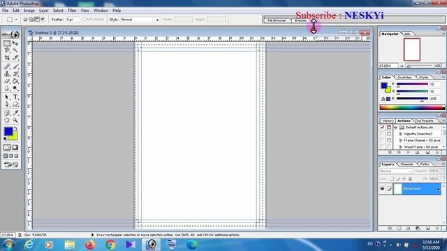The height and width of the screenshot is (251, 447).
Task: Enable Anti-aliased checkbox in options bar
Action: coord(84,20)
